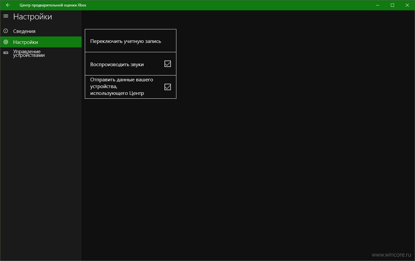The height and width of the screenshot is (261, 415).
Task: Maximize the application window
Action: pos(392,5)
